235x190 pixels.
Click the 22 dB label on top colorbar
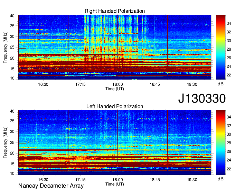click(x=229, y=75)
